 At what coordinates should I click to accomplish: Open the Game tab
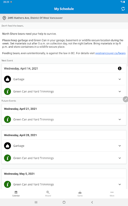80,194
